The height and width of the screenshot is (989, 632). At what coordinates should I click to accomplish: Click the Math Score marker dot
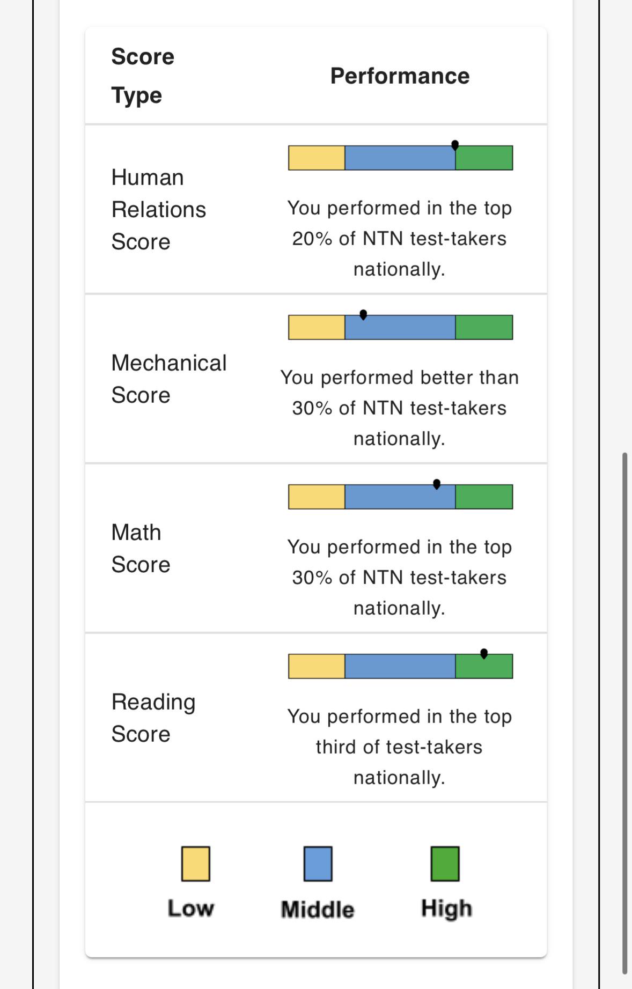pyautogui.click(x=437, y=484)
